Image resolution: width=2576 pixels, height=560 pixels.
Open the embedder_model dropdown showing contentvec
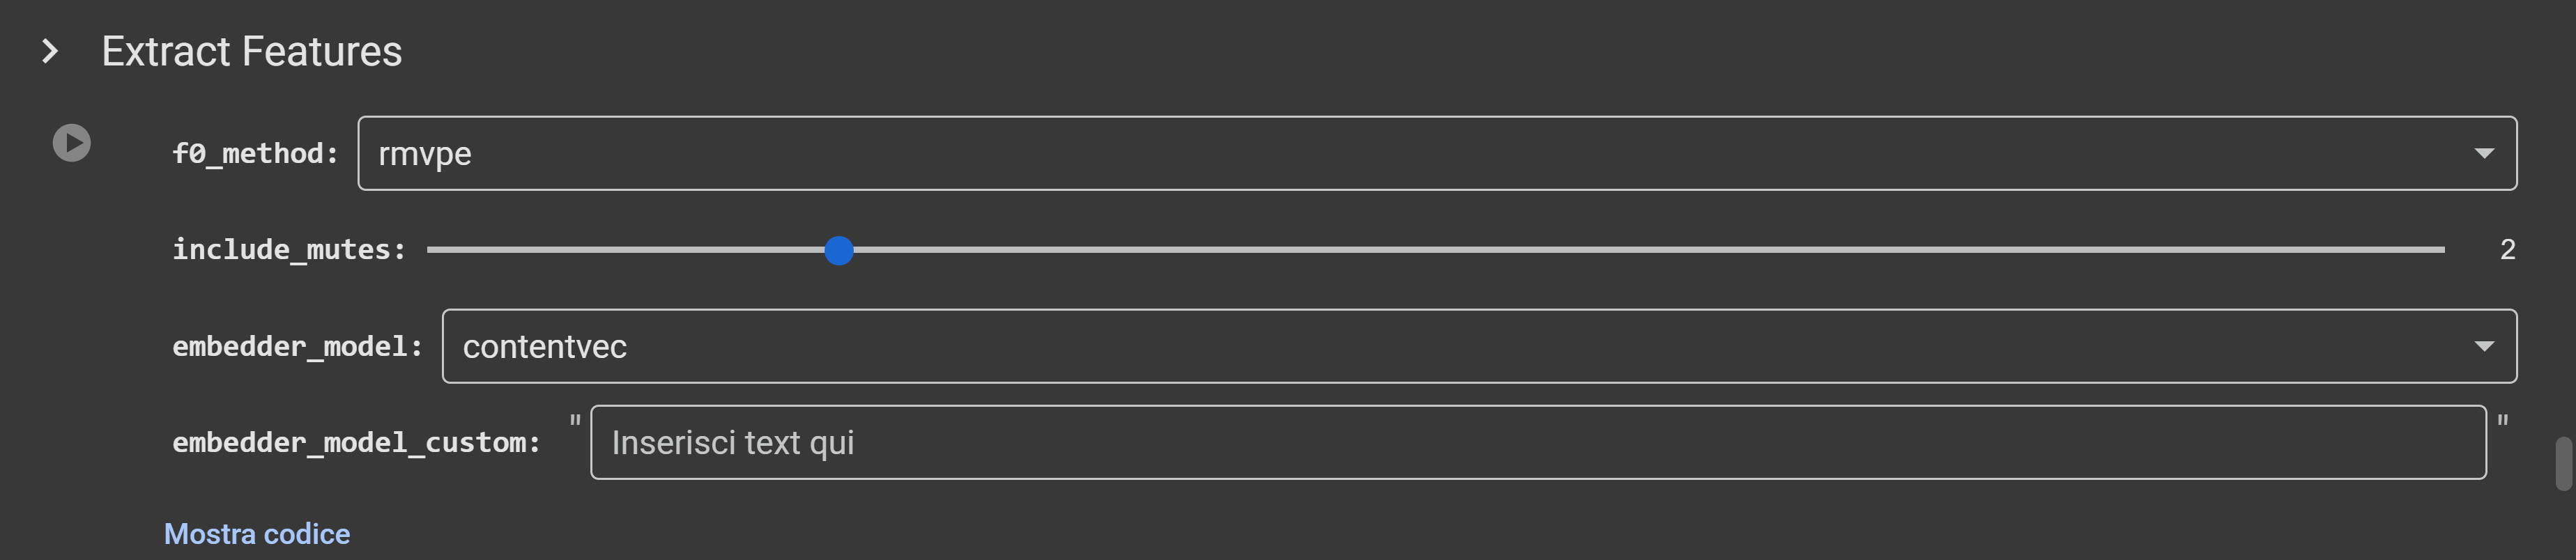(x=1479, y=346)
